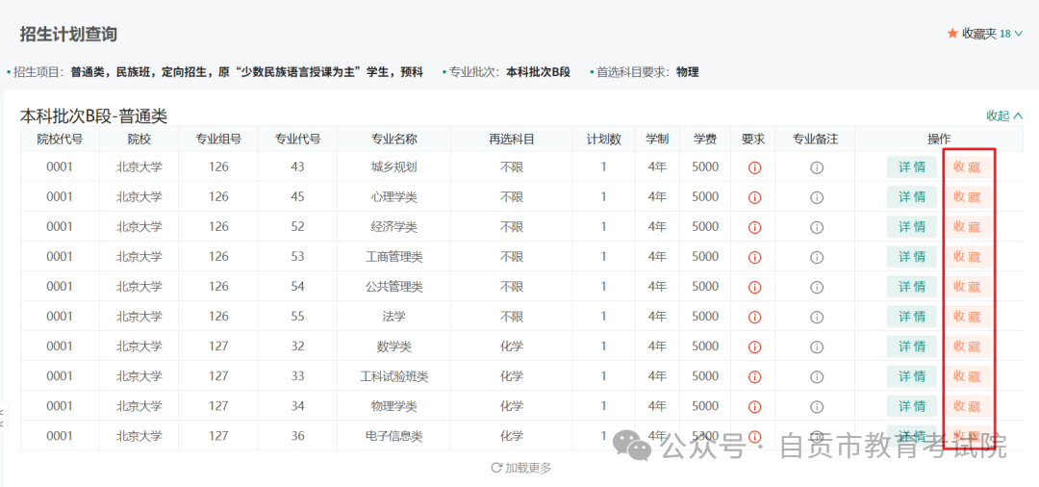The height and width of the screenshot is (487, 1039).
Task: View 详情 for 城乡规划
Action: [x=912, y=167]
